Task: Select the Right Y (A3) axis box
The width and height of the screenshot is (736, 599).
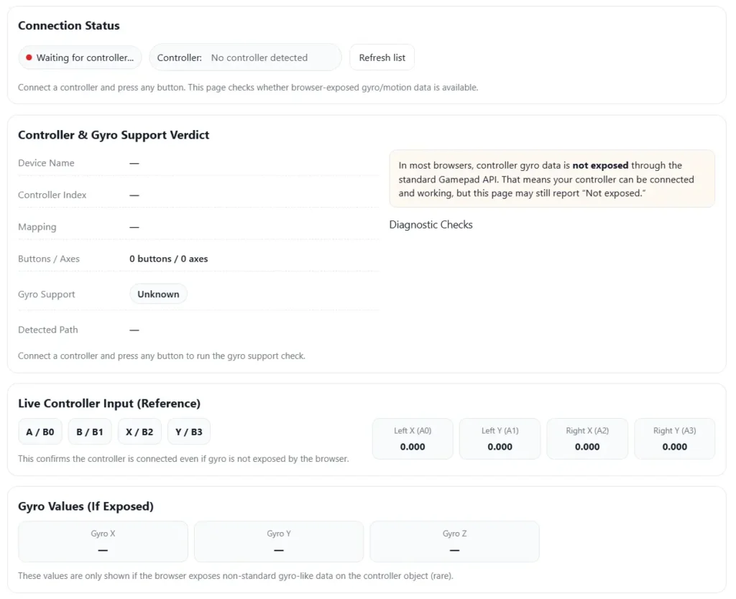Action: point(674,439)
